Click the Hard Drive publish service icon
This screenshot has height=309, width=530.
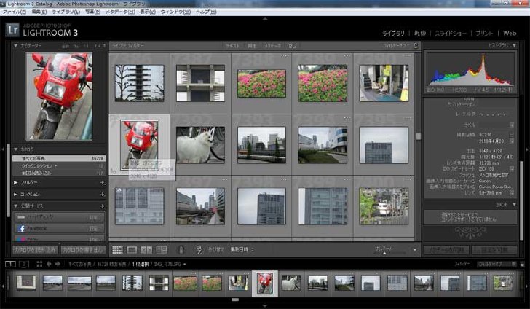pos(21,217)
